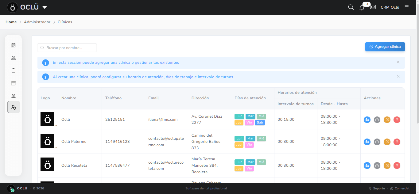This screenshot has width=419, height=194.
Task: Open the clipboard icon in the sidebar
Action: 14,70
